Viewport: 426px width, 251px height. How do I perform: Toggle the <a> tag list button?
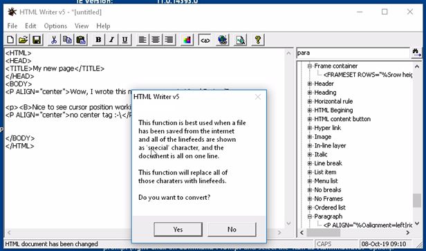coord(205,40)
